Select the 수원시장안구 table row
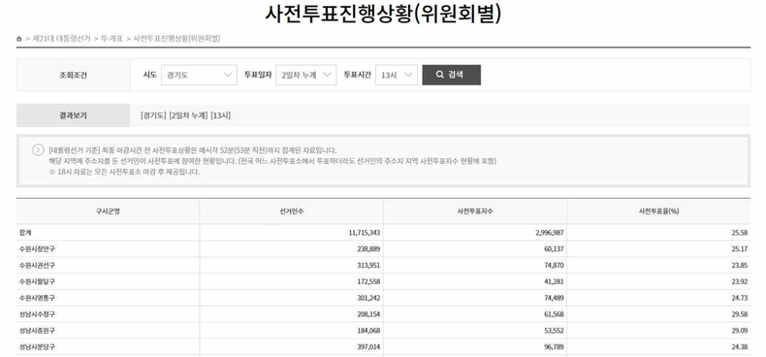 pos(384,249)
